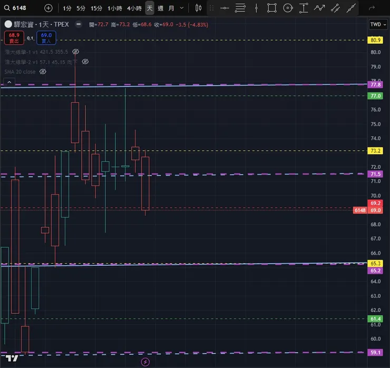
Task: Click the yellow 80.9 price label
Action: click(375, 40)
